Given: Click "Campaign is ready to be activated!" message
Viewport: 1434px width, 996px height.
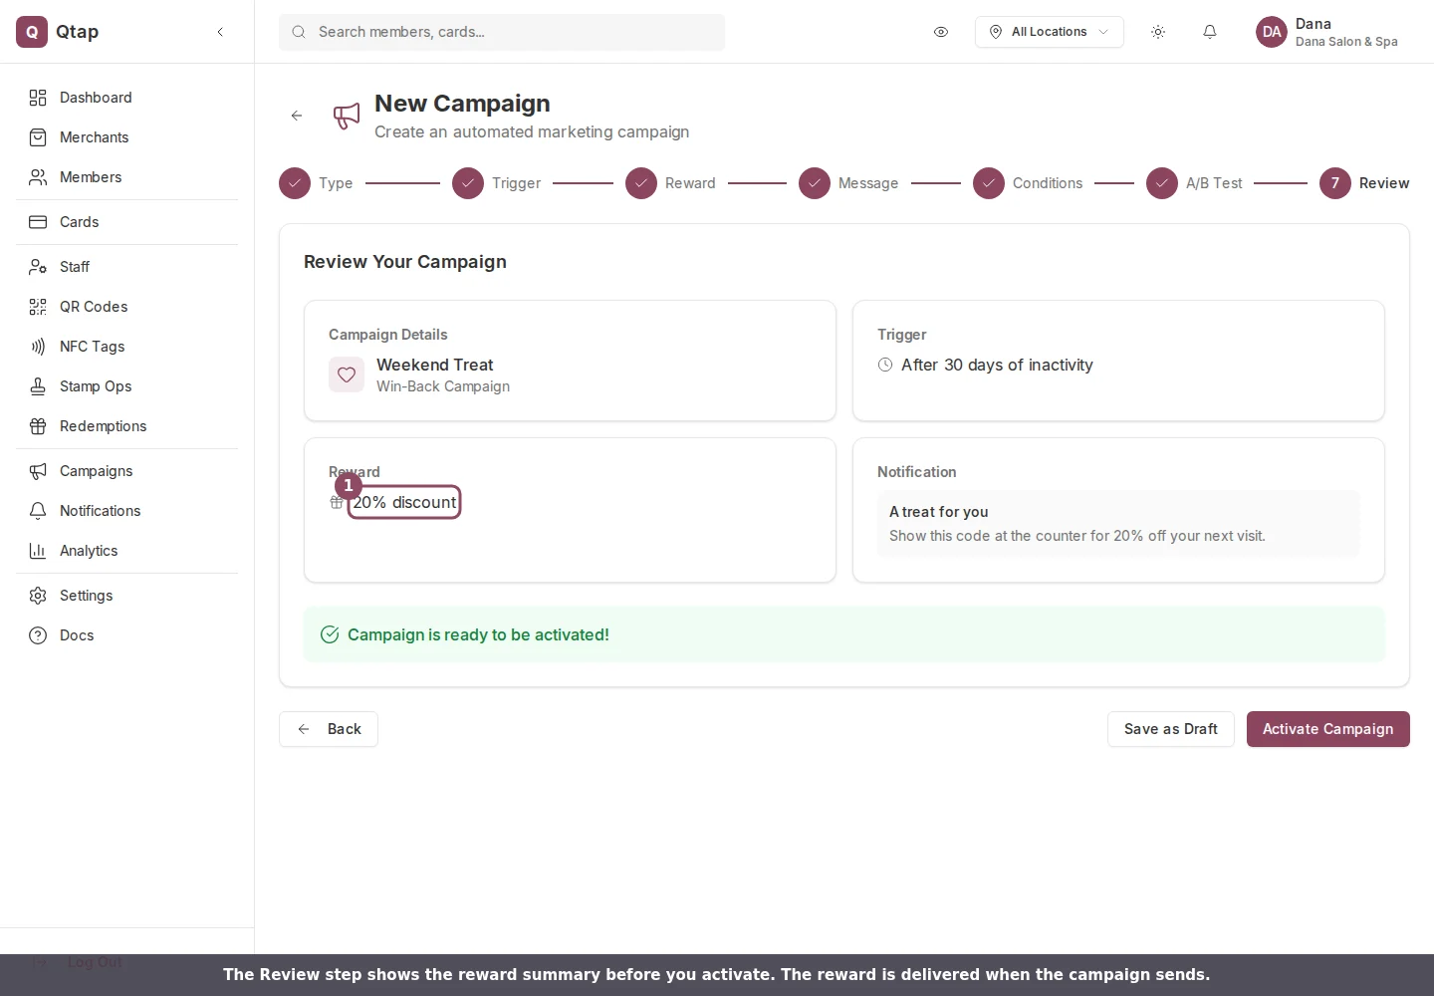Looking at the screenshot, I should (x=478, y=634).
